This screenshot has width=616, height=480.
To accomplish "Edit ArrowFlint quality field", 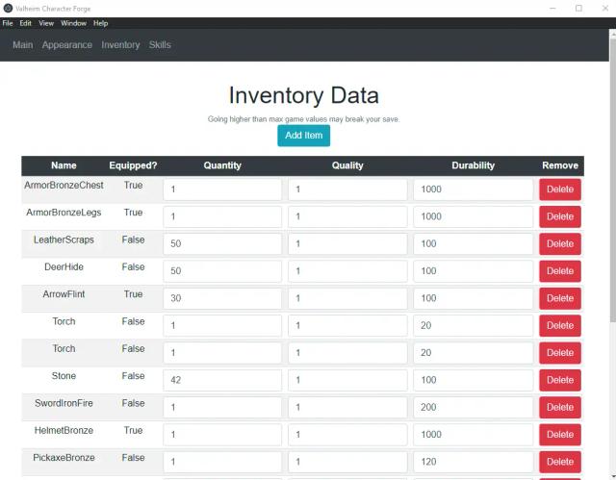I will click(347, 298).
